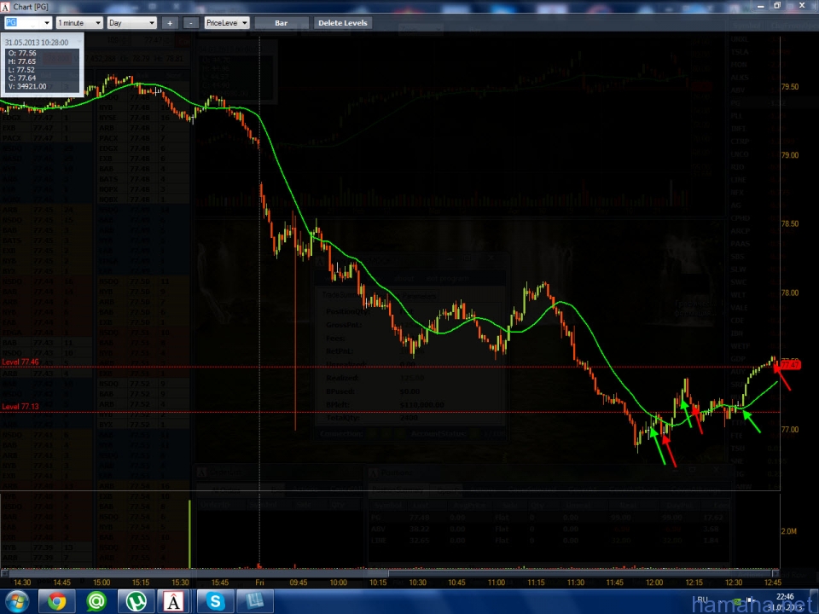Open the Mail.ru Agent taskbar icon
This screenshot has height=614, width=819.
[96, 601]
